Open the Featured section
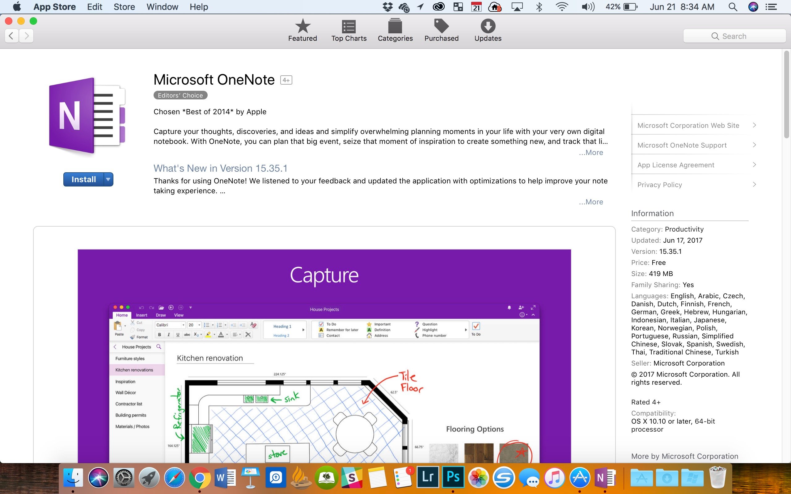 pos(302,30)
